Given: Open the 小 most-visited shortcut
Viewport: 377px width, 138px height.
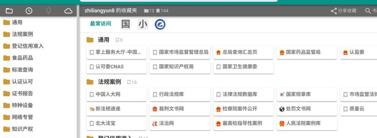Looking at the screenshot, I should pos(143,24).
